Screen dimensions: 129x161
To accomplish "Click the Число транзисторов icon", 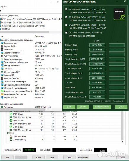I will [x=2, y=59].
